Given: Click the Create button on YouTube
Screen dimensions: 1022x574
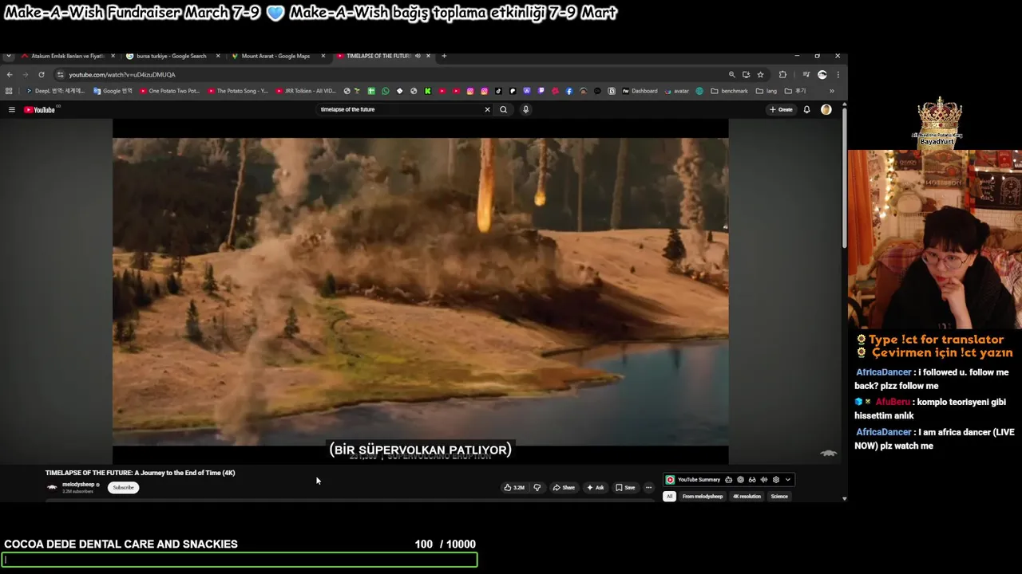Looking at the screenshot, I should (782, 110).
